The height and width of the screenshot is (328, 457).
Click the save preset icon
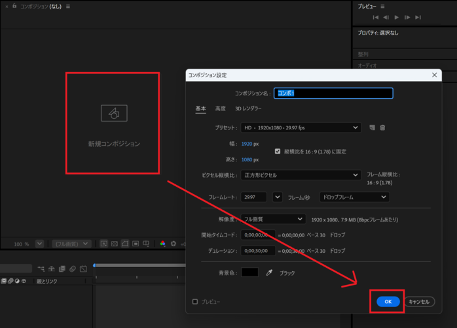(x=372, y=128)
